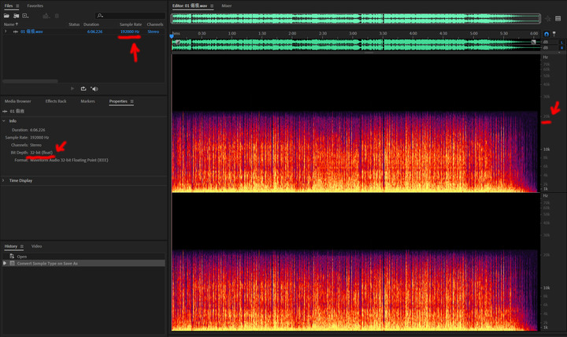Viewport: 567px width, 337px height.
Task: Click the Files panel search field
Action: (130, 16)
